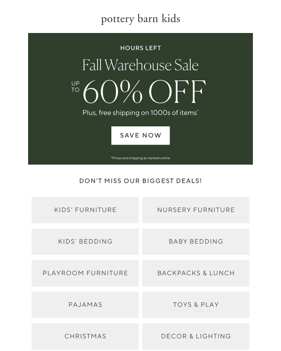281x351 pixels.
Task: Select the Kids' Bedding tile
Action: [x=85, y=241]
